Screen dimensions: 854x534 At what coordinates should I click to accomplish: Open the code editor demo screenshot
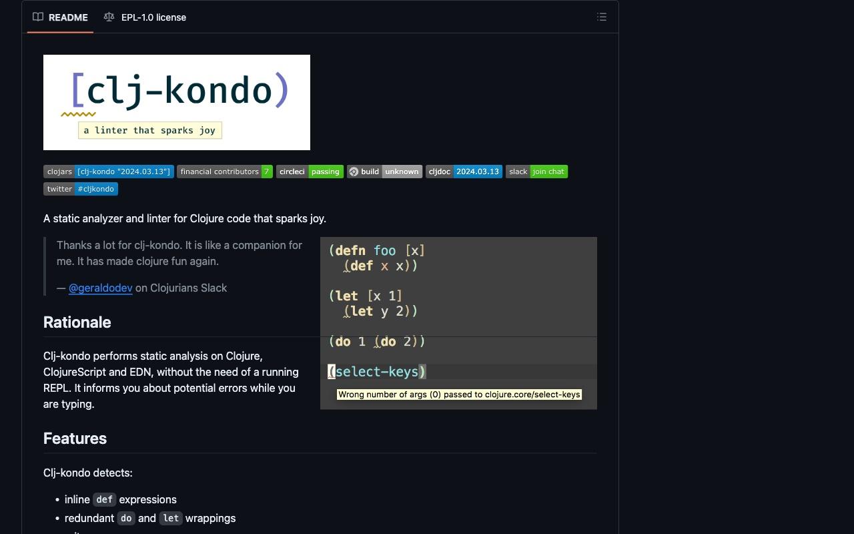458,323
